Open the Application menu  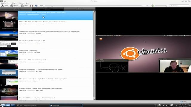5,3
